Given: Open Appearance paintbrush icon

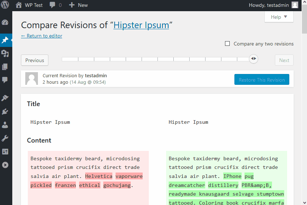Looking at the screenshot, I should (x=5, y=98).
